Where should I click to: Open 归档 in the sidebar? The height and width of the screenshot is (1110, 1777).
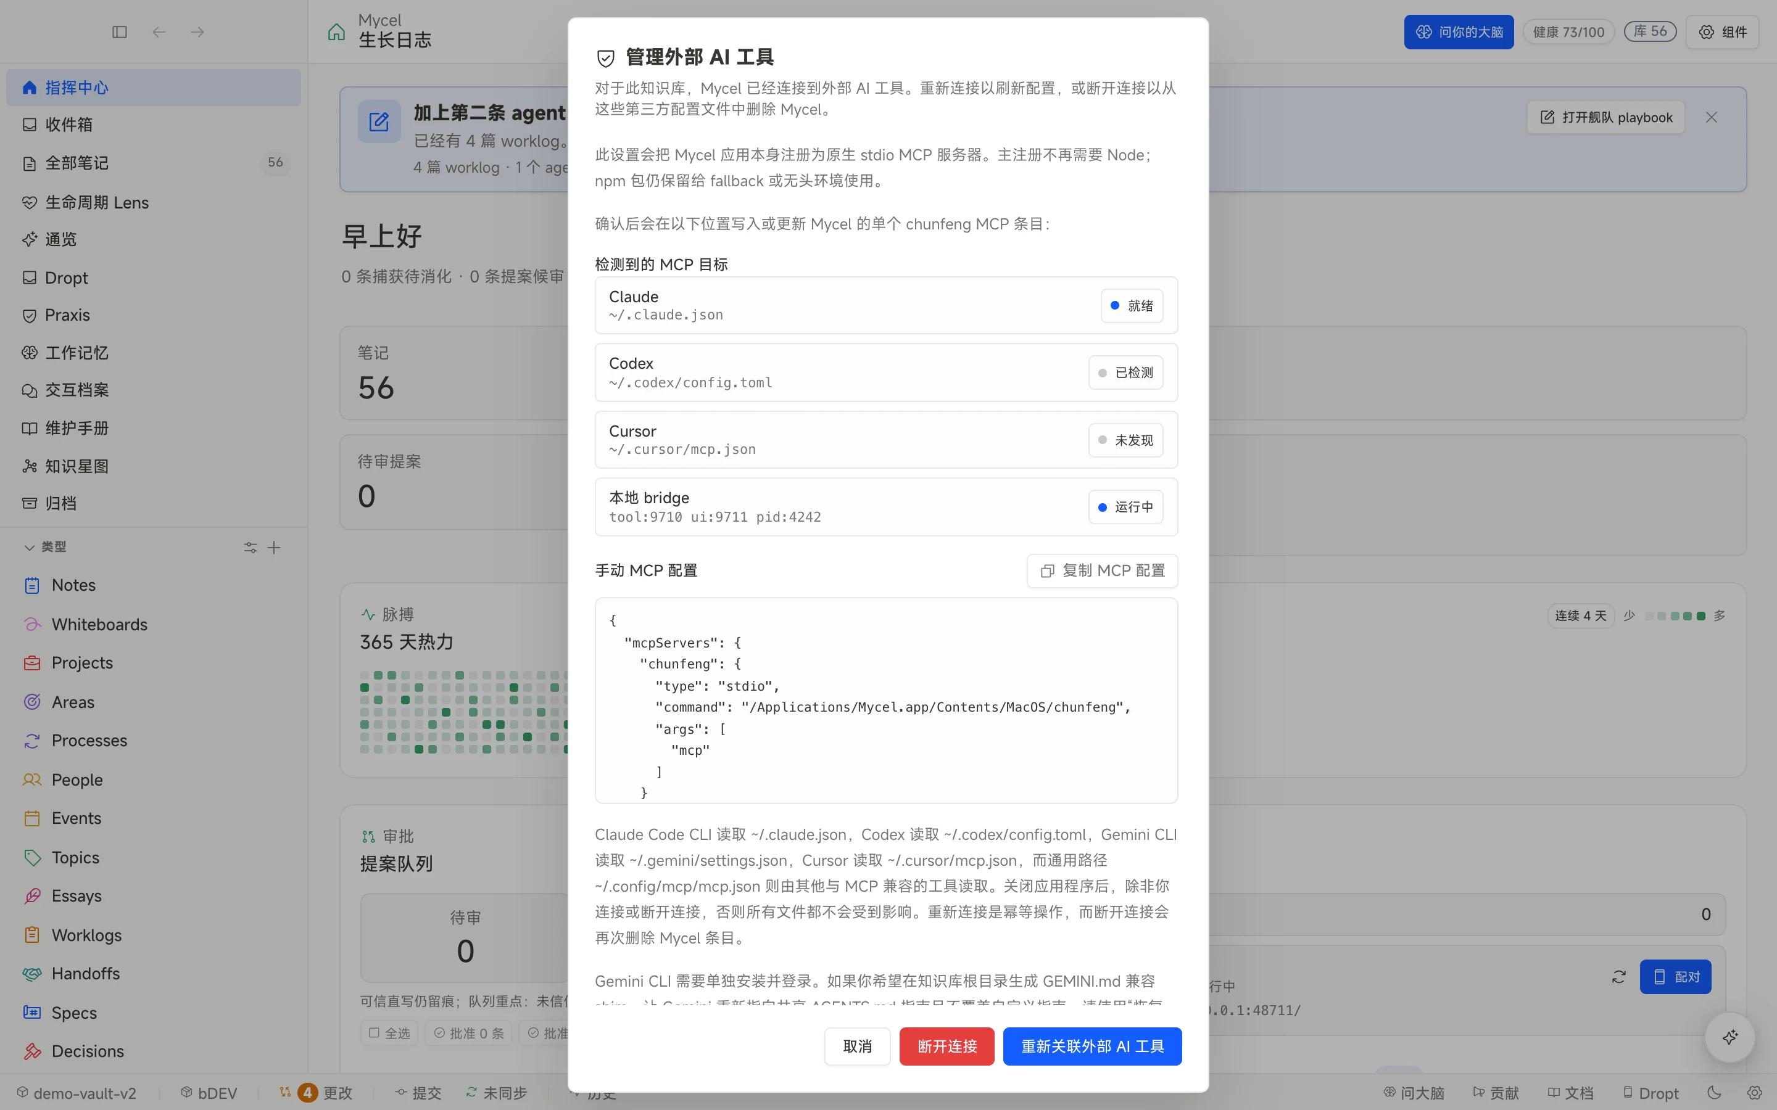coord(154,503)
